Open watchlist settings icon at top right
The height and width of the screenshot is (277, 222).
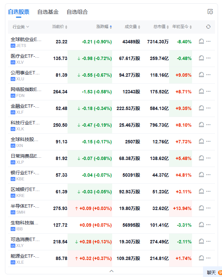click(210, 12)
